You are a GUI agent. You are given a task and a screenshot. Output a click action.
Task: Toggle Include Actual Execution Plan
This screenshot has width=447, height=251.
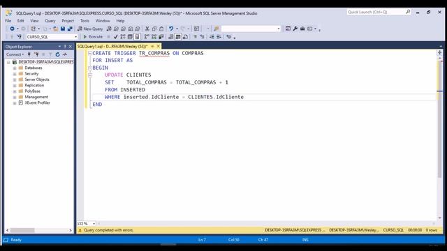click(147, 37)
